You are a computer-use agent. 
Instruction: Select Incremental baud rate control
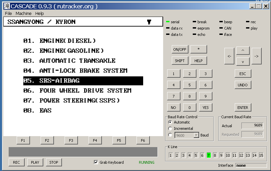[170, 128]
